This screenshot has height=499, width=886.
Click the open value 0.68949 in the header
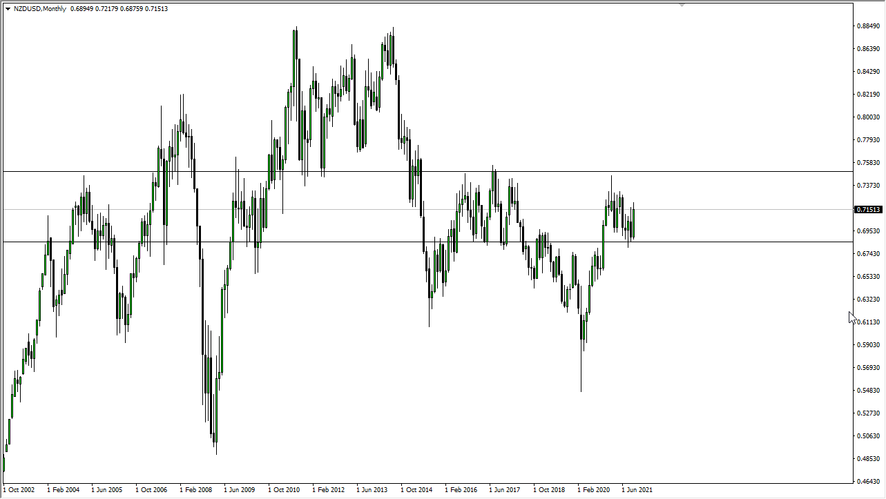[83, 8]
